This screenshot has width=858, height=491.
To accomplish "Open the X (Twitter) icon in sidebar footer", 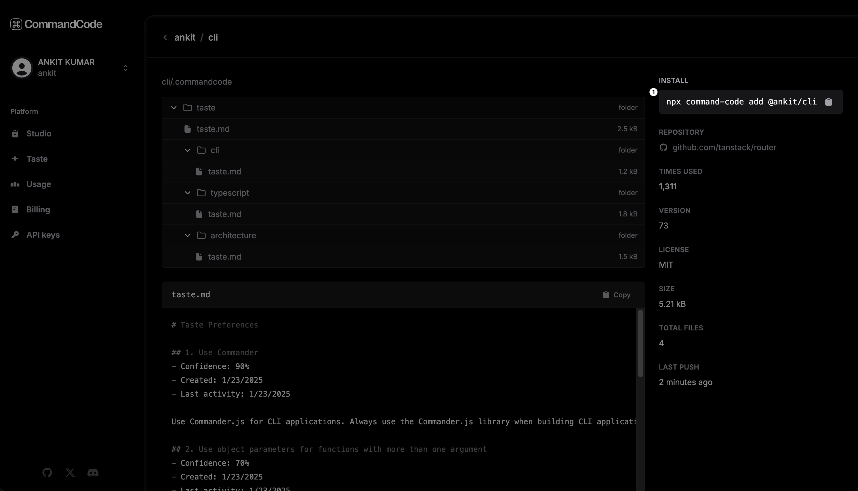I will (70, 473).
